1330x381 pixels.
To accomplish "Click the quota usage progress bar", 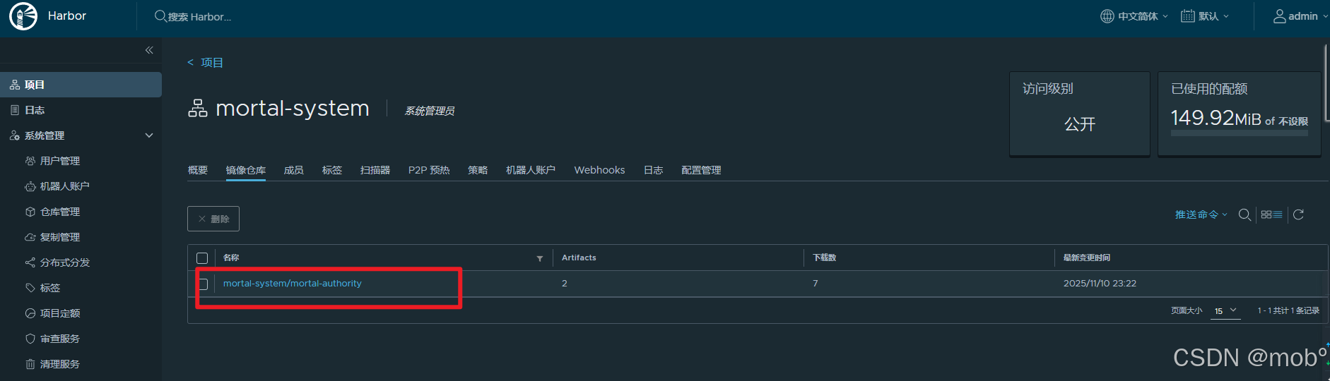I will tap(1239, 133).
